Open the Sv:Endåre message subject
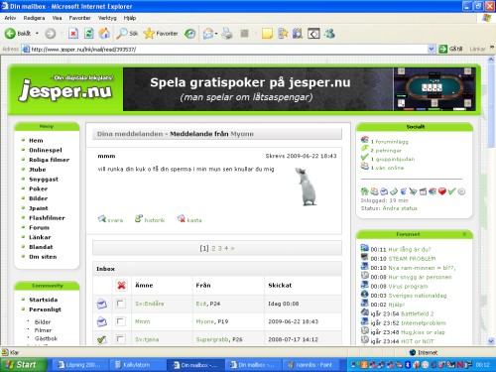This screenshot has height=372, width=496. (x=150, y=304)
